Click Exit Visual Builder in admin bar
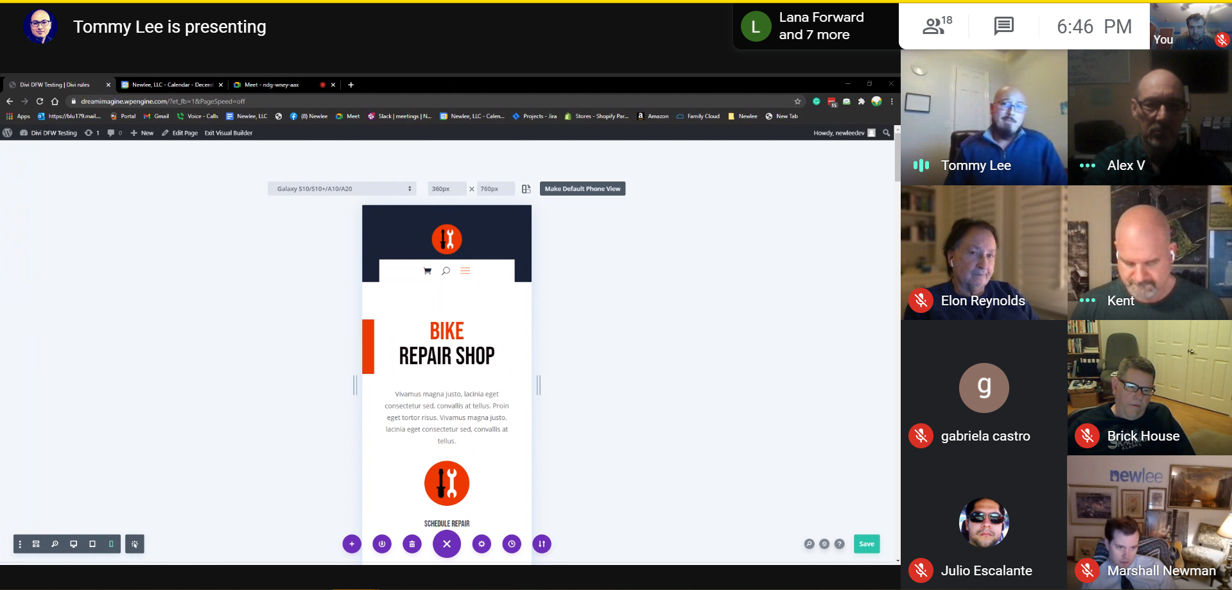This screenshot has height=590, width=1232. coord(229,133)
